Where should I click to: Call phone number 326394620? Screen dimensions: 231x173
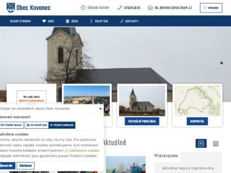coord(132,8)
